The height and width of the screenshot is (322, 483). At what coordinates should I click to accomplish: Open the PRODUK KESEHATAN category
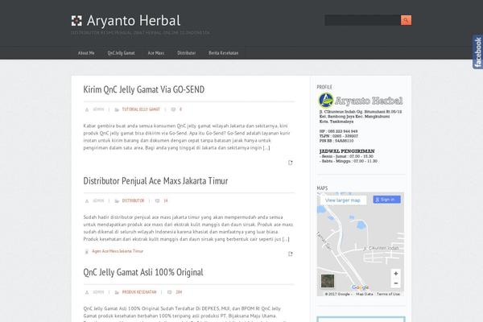[x=139, y=292]
